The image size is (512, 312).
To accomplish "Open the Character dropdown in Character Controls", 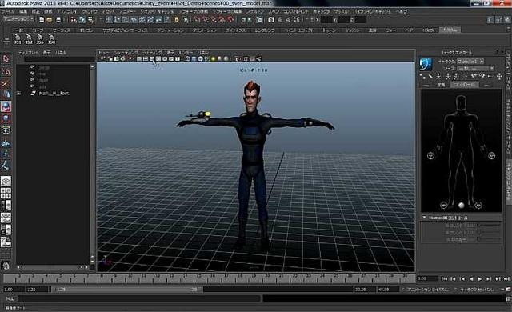I will [x=470, y=61].
